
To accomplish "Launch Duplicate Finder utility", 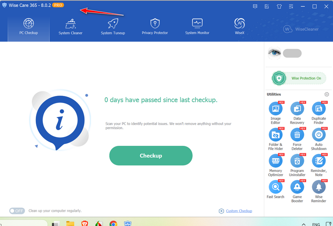I will (318, 113).
